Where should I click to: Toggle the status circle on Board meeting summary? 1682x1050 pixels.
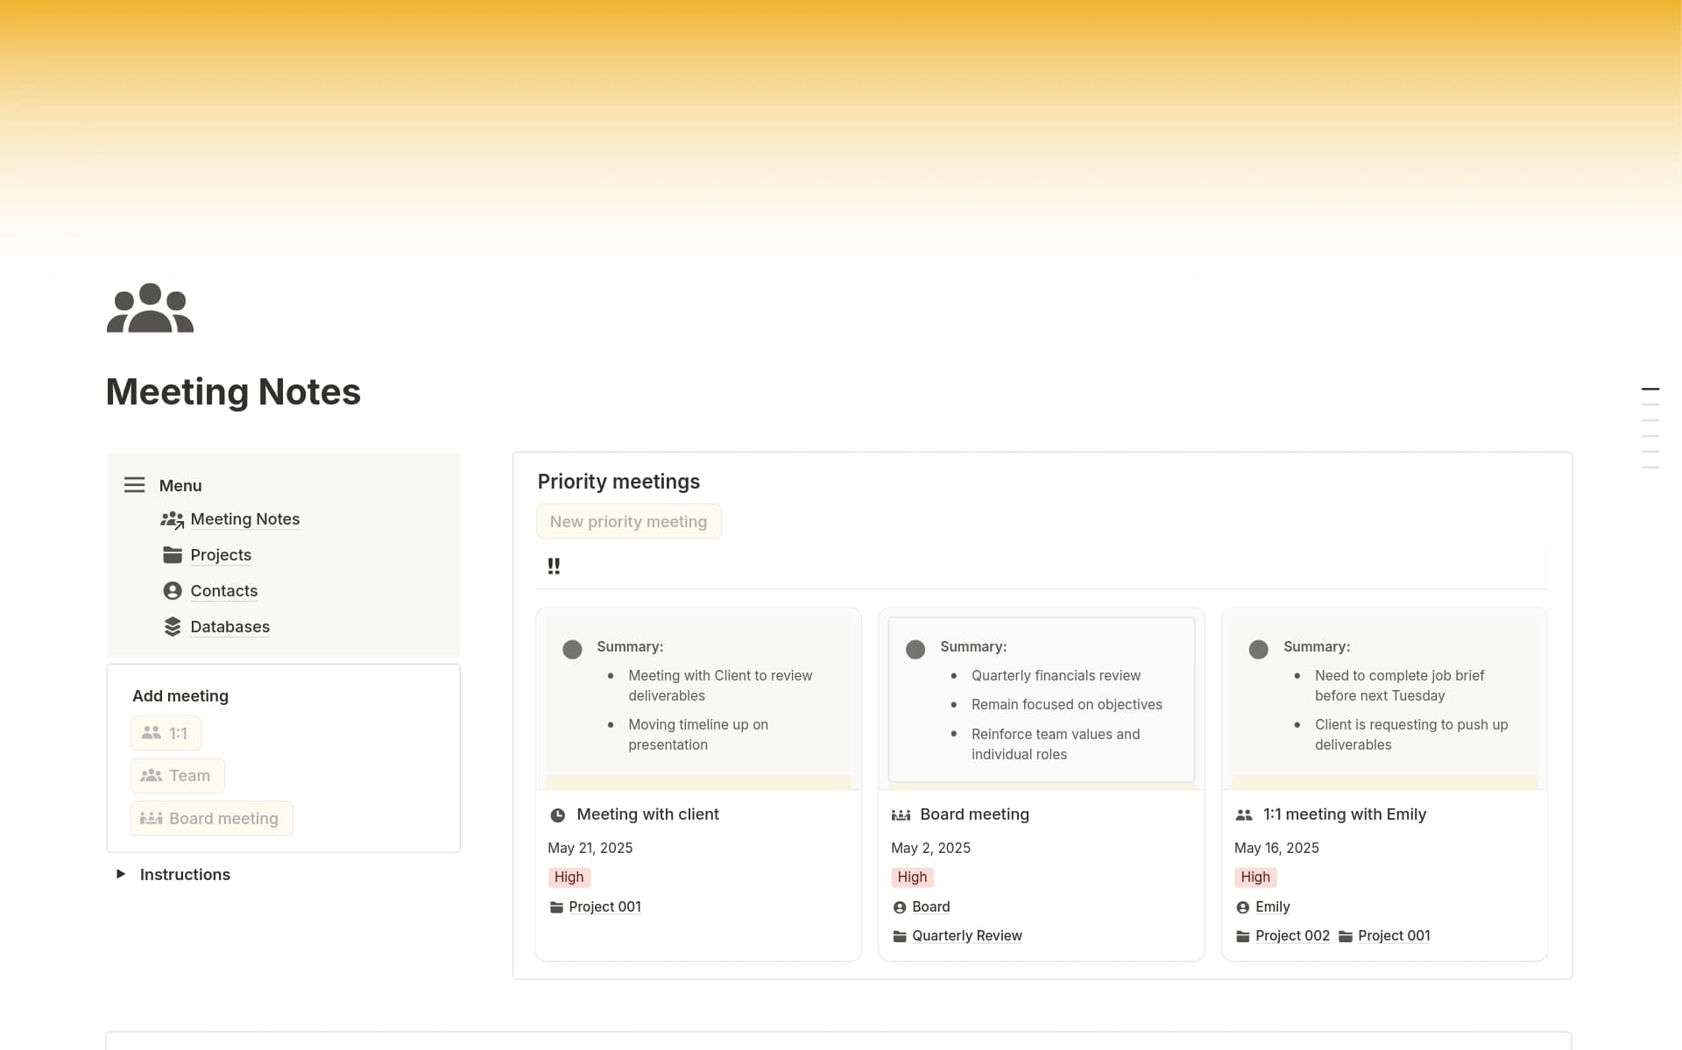916,649
